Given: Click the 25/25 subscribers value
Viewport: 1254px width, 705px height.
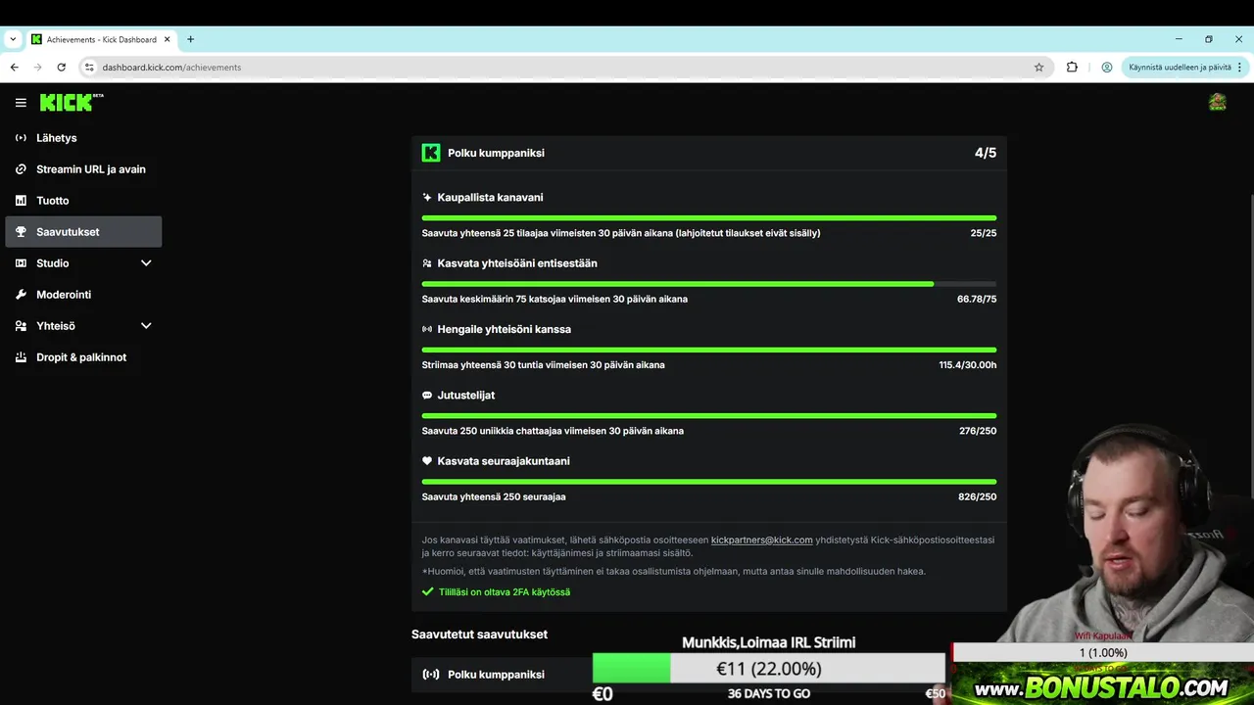Looking at the screenshot, I should (x=984, y=233).
